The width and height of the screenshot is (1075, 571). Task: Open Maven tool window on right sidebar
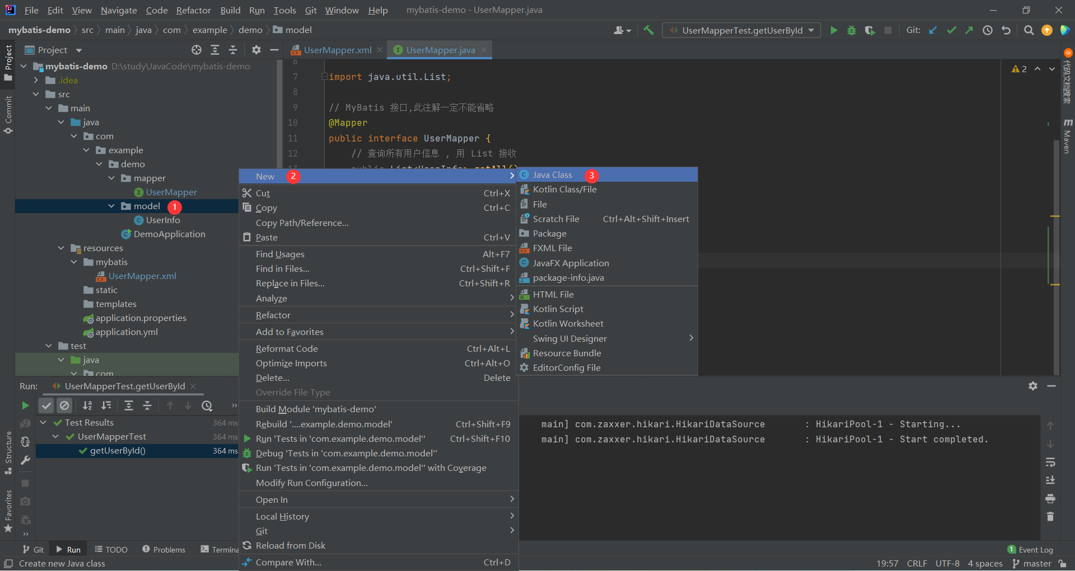[x=1068, y=136]
